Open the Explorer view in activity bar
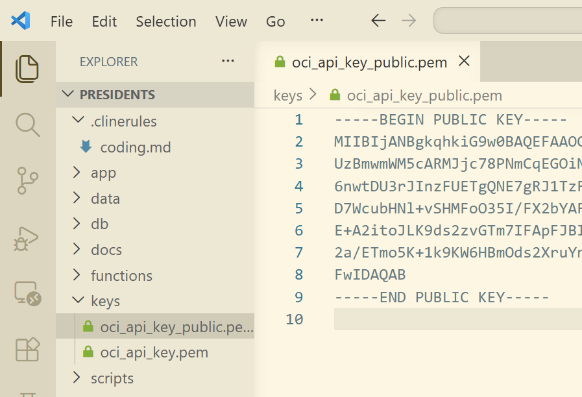 pos(27,69)
